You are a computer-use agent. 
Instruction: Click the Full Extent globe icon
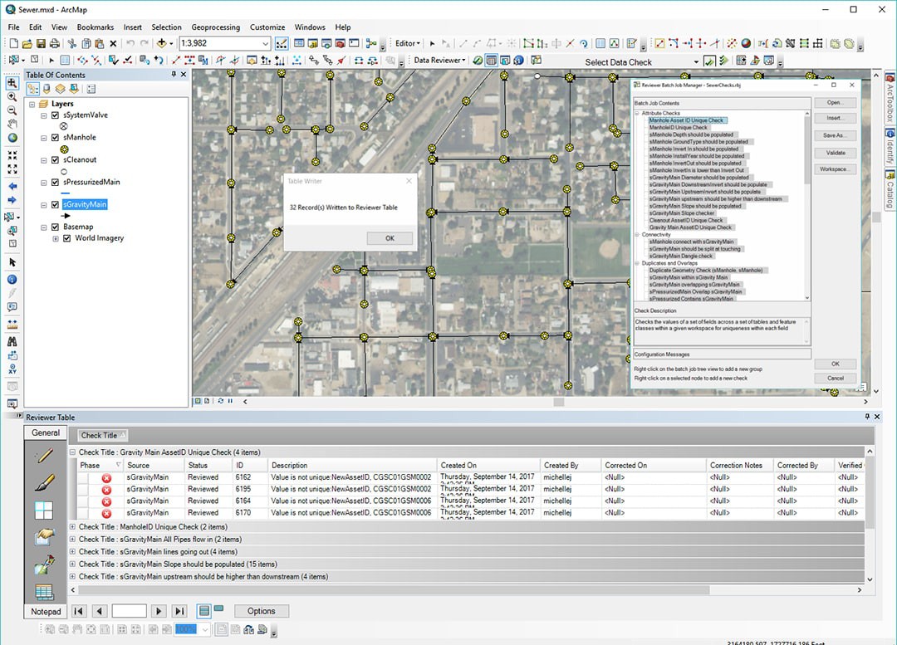pos(12,138)
